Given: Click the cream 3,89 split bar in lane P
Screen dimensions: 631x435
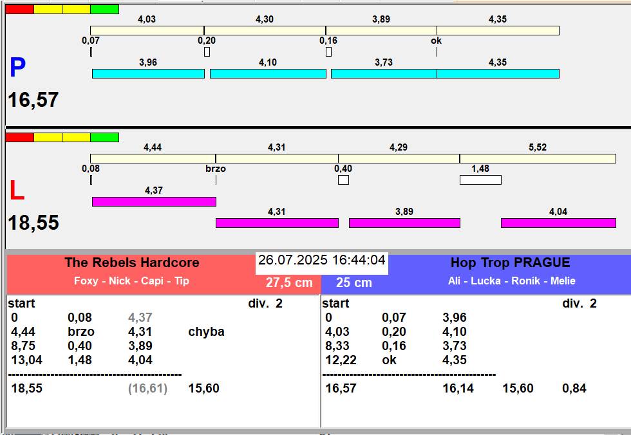Looking at the screenshot, I should (381, 30).
